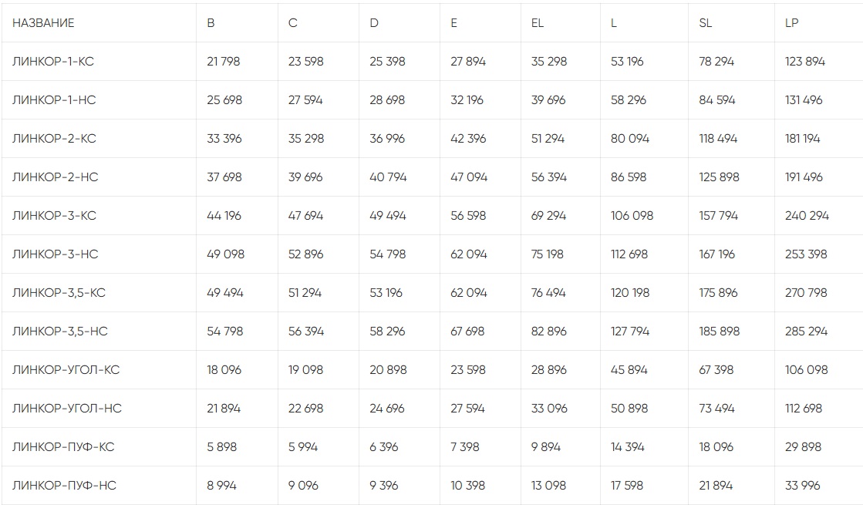
Task: Click price 58 296 in ЛИНКОР-3,5-НС row
Action: pos(387,332)
